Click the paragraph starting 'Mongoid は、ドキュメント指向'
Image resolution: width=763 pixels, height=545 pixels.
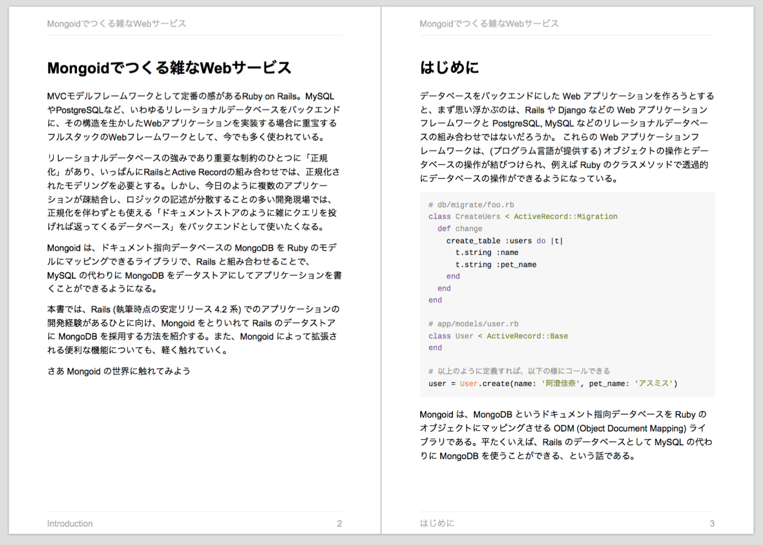[x=194, y=268]
